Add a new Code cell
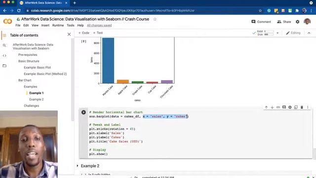 83,33
